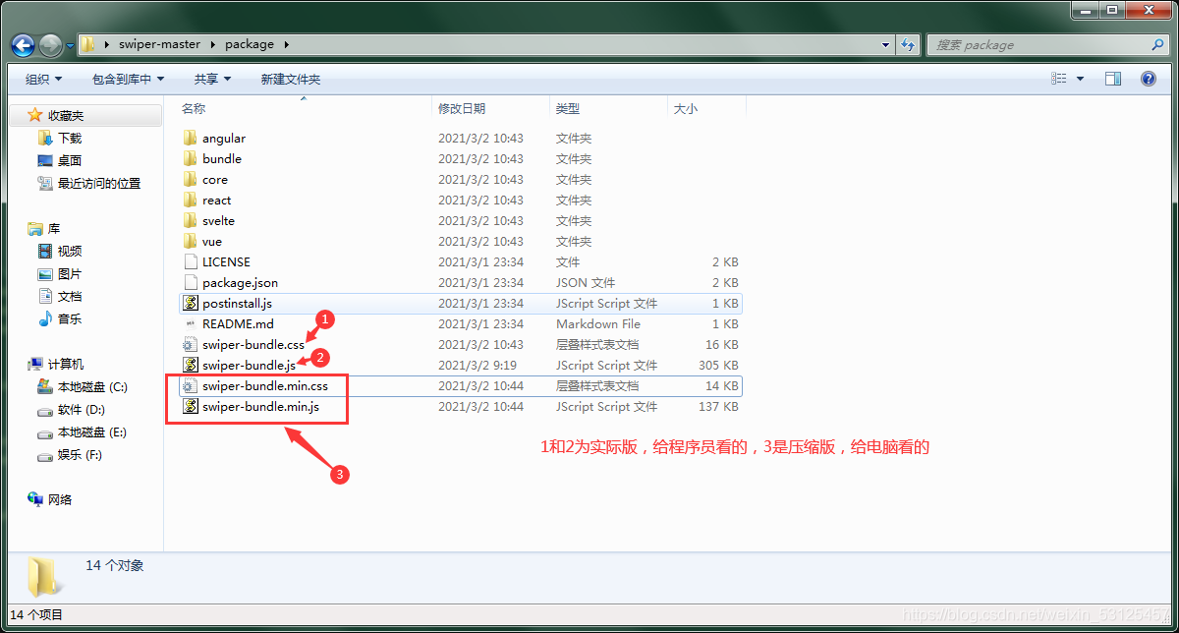Open Pictures (图片) library

click(x=70, y=274)
